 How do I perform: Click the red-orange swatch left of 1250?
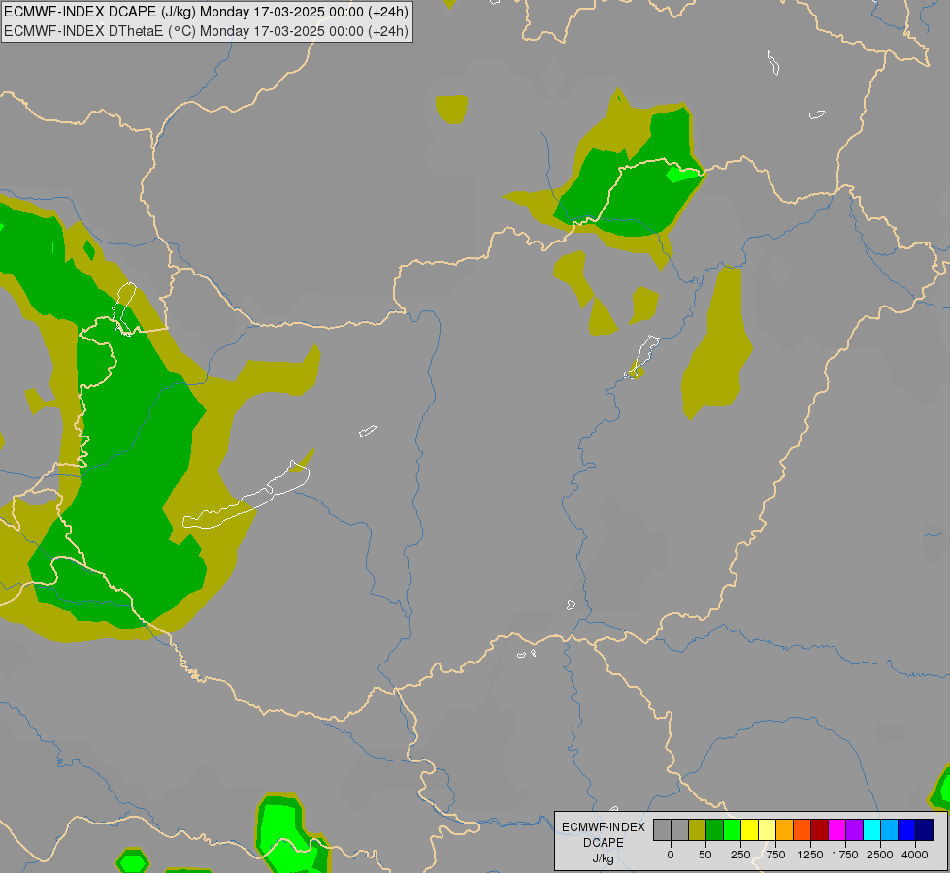tap(803, 830)
